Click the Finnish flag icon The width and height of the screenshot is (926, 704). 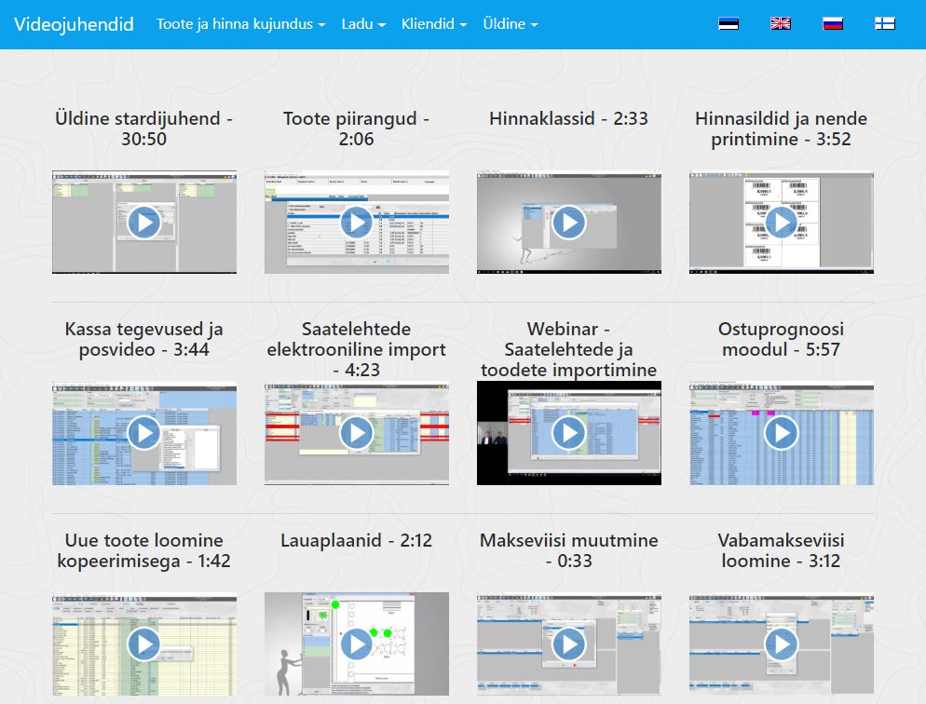coord(885,24)
